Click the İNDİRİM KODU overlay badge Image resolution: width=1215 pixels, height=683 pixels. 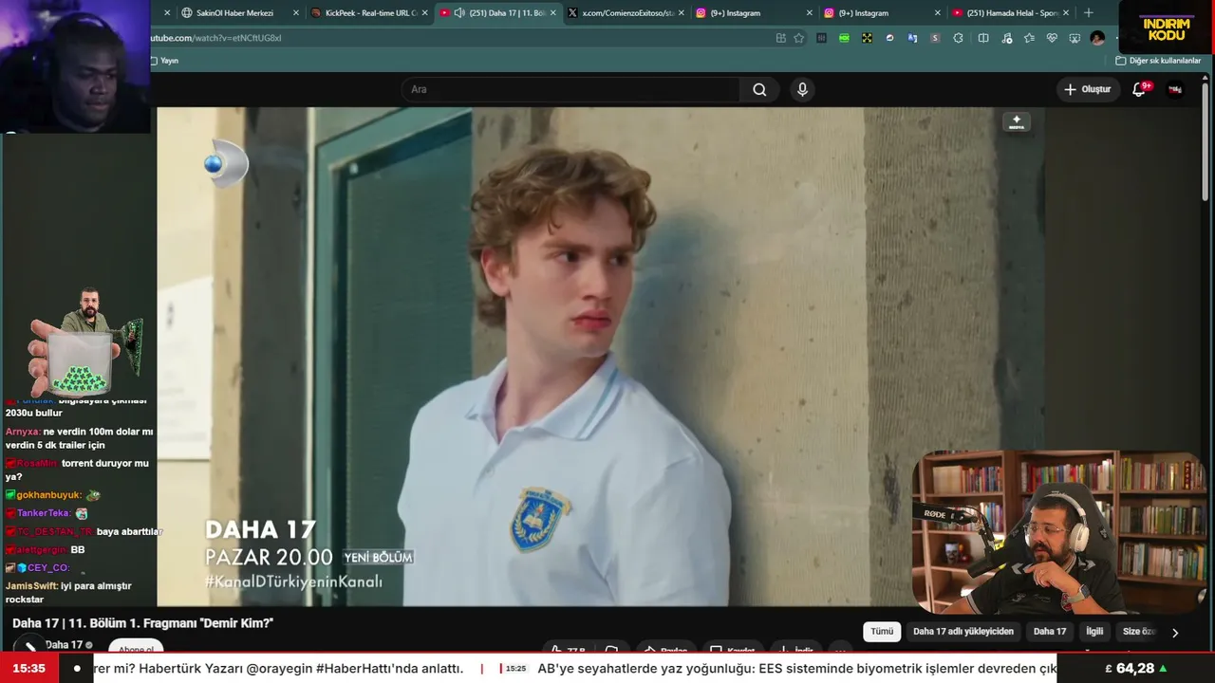click(x=1168, y=28)
